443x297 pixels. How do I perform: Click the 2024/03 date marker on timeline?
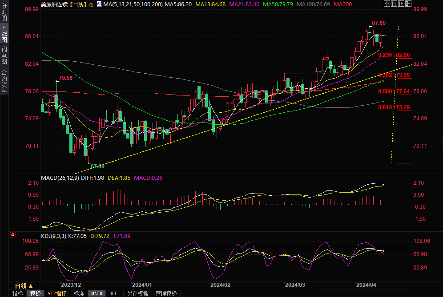click(x=295, y=285)
